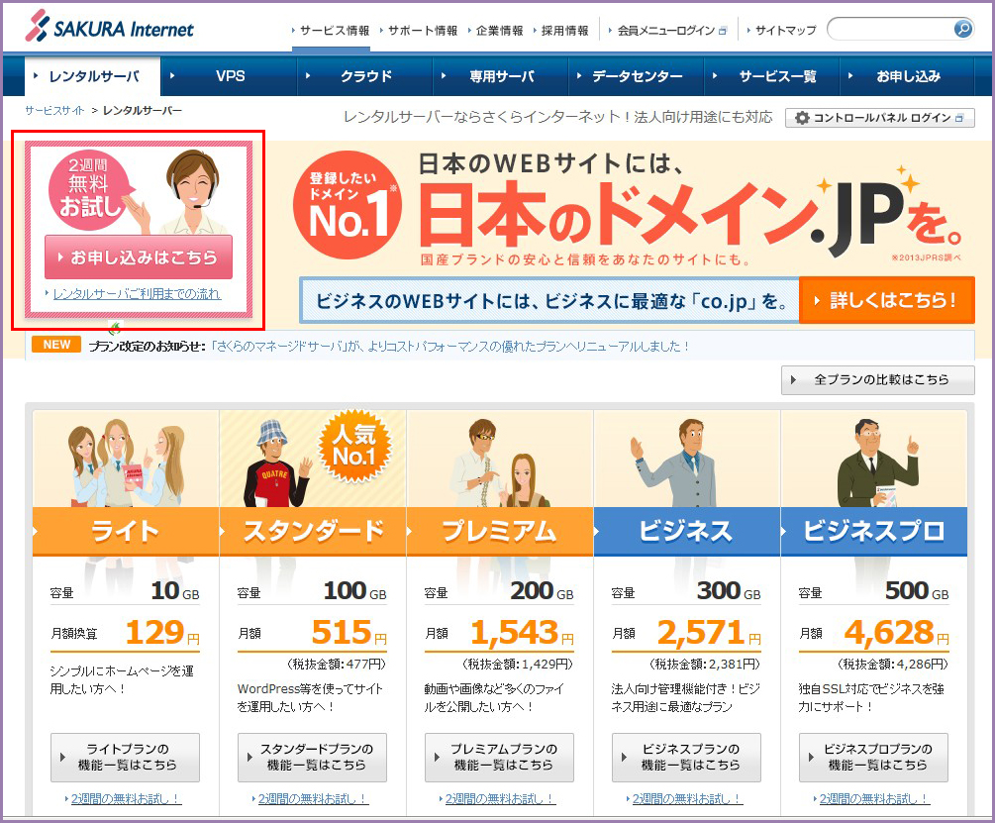Open the VPS navigation tab
Screen dimensions: 995x823
pos(230,76)
